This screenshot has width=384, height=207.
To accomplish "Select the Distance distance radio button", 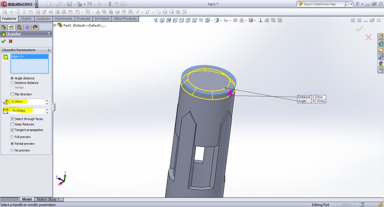I will [x=12, y=83].
